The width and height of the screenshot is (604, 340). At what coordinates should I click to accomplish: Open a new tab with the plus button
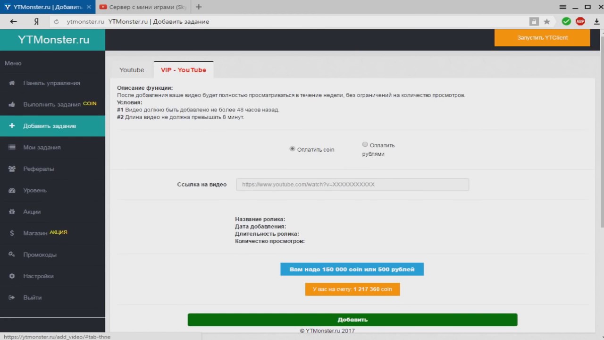(199, 7)
